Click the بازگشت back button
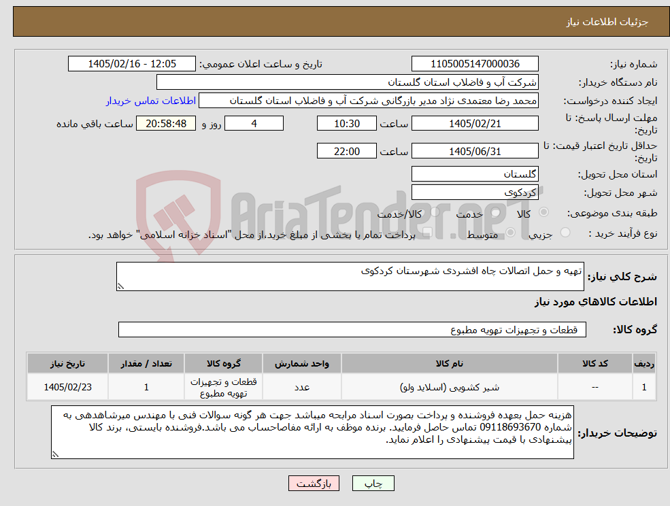670x506 pixels. pyautogui.click(x=314, y=484)
